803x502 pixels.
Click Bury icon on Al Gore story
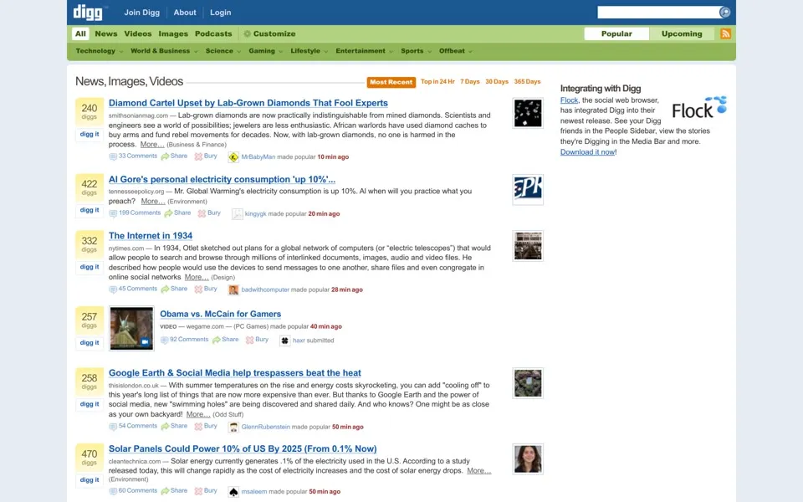click(202, 213)
